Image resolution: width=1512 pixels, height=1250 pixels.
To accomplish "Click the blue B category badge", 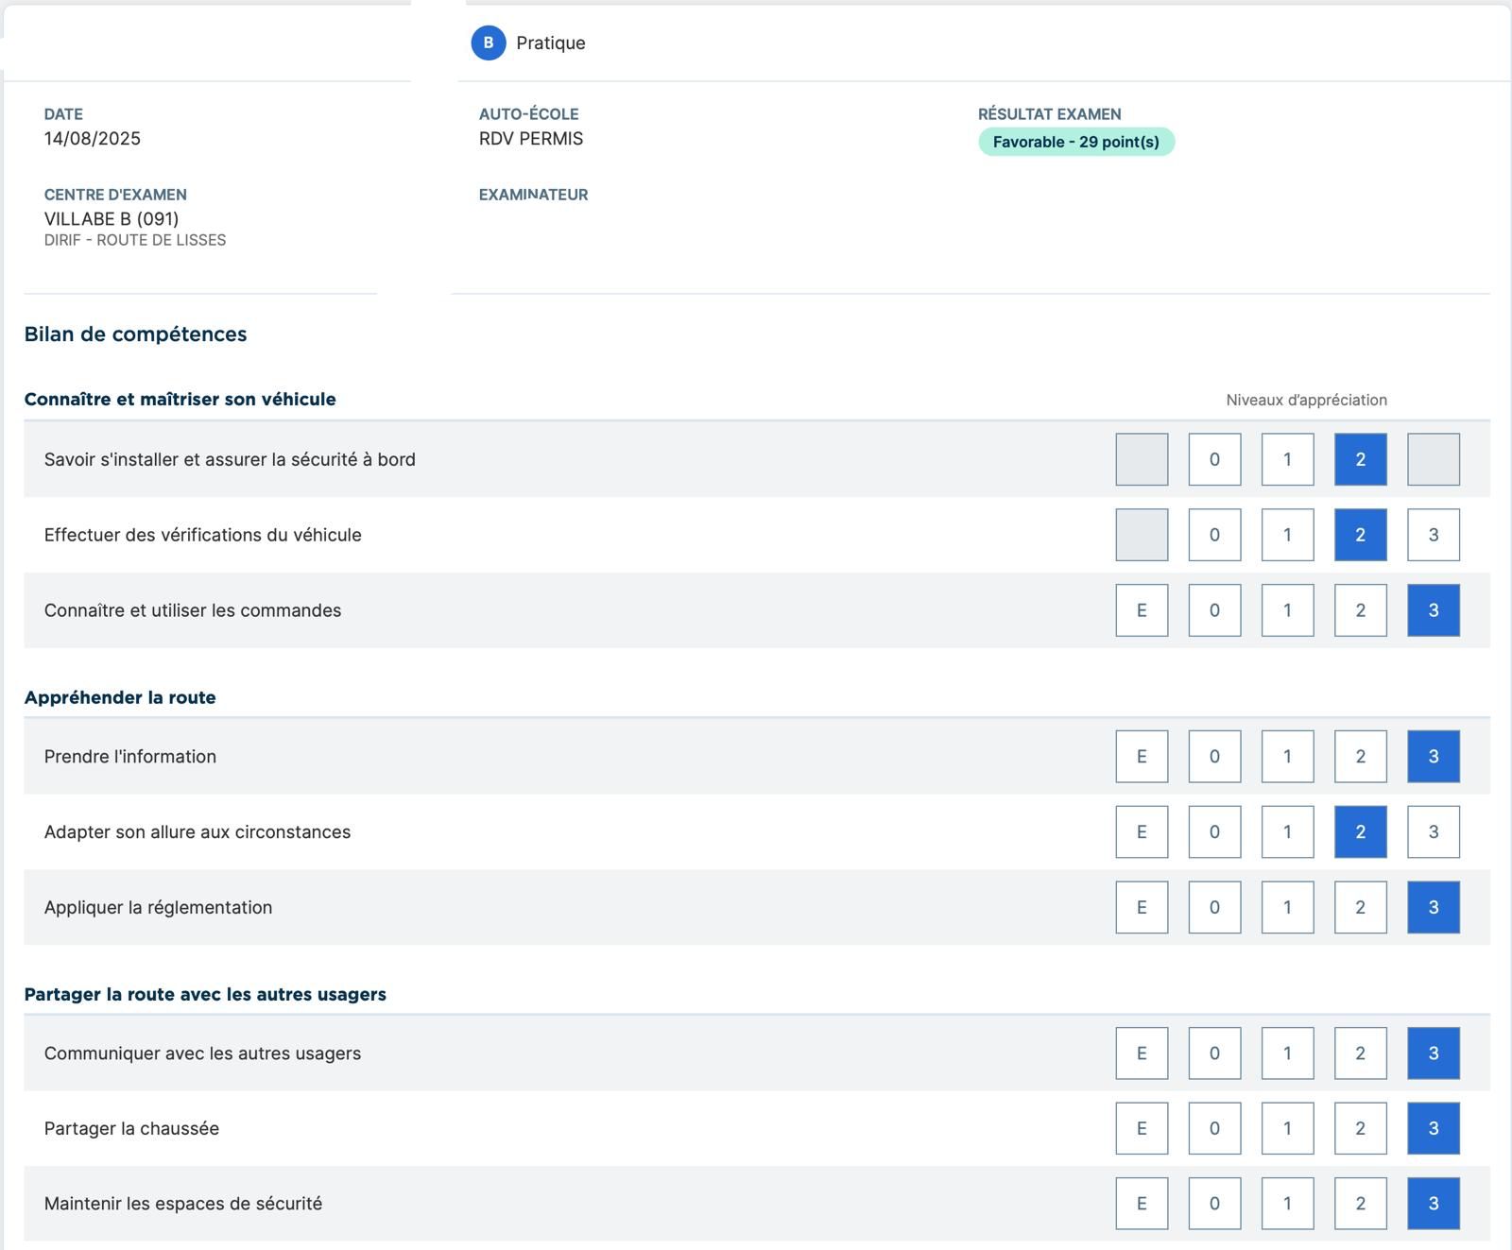I will coord(488,43).
